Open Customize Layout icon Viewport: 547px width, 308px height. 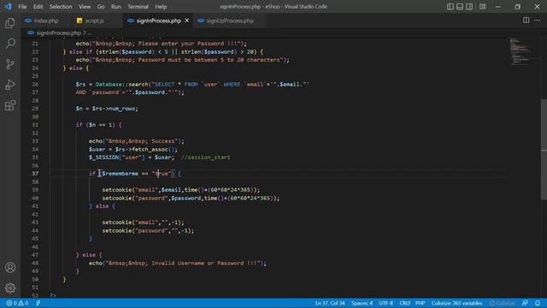click(x=482, y=6)
